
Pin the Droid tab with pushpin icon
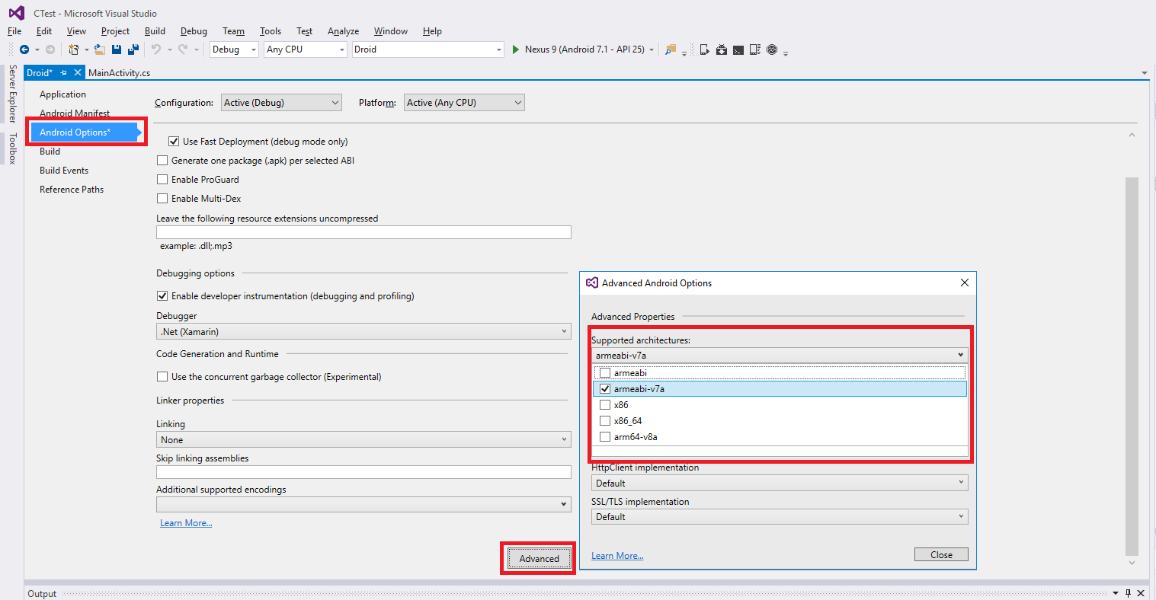coord(63,73)
